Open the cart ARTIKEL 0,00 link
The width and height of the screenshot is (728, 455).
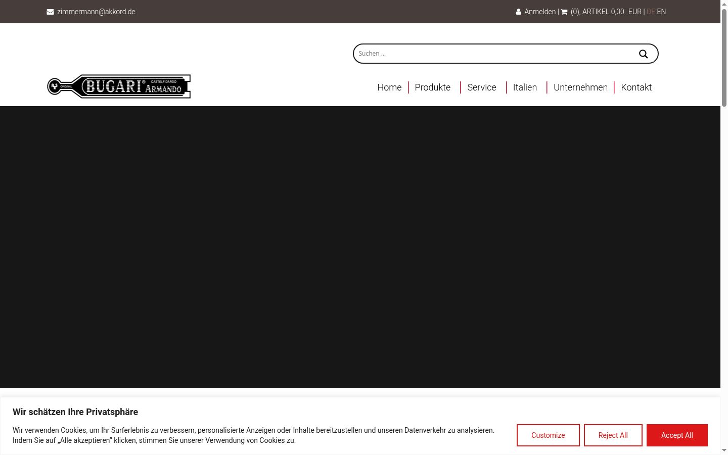tap(597, 12)
